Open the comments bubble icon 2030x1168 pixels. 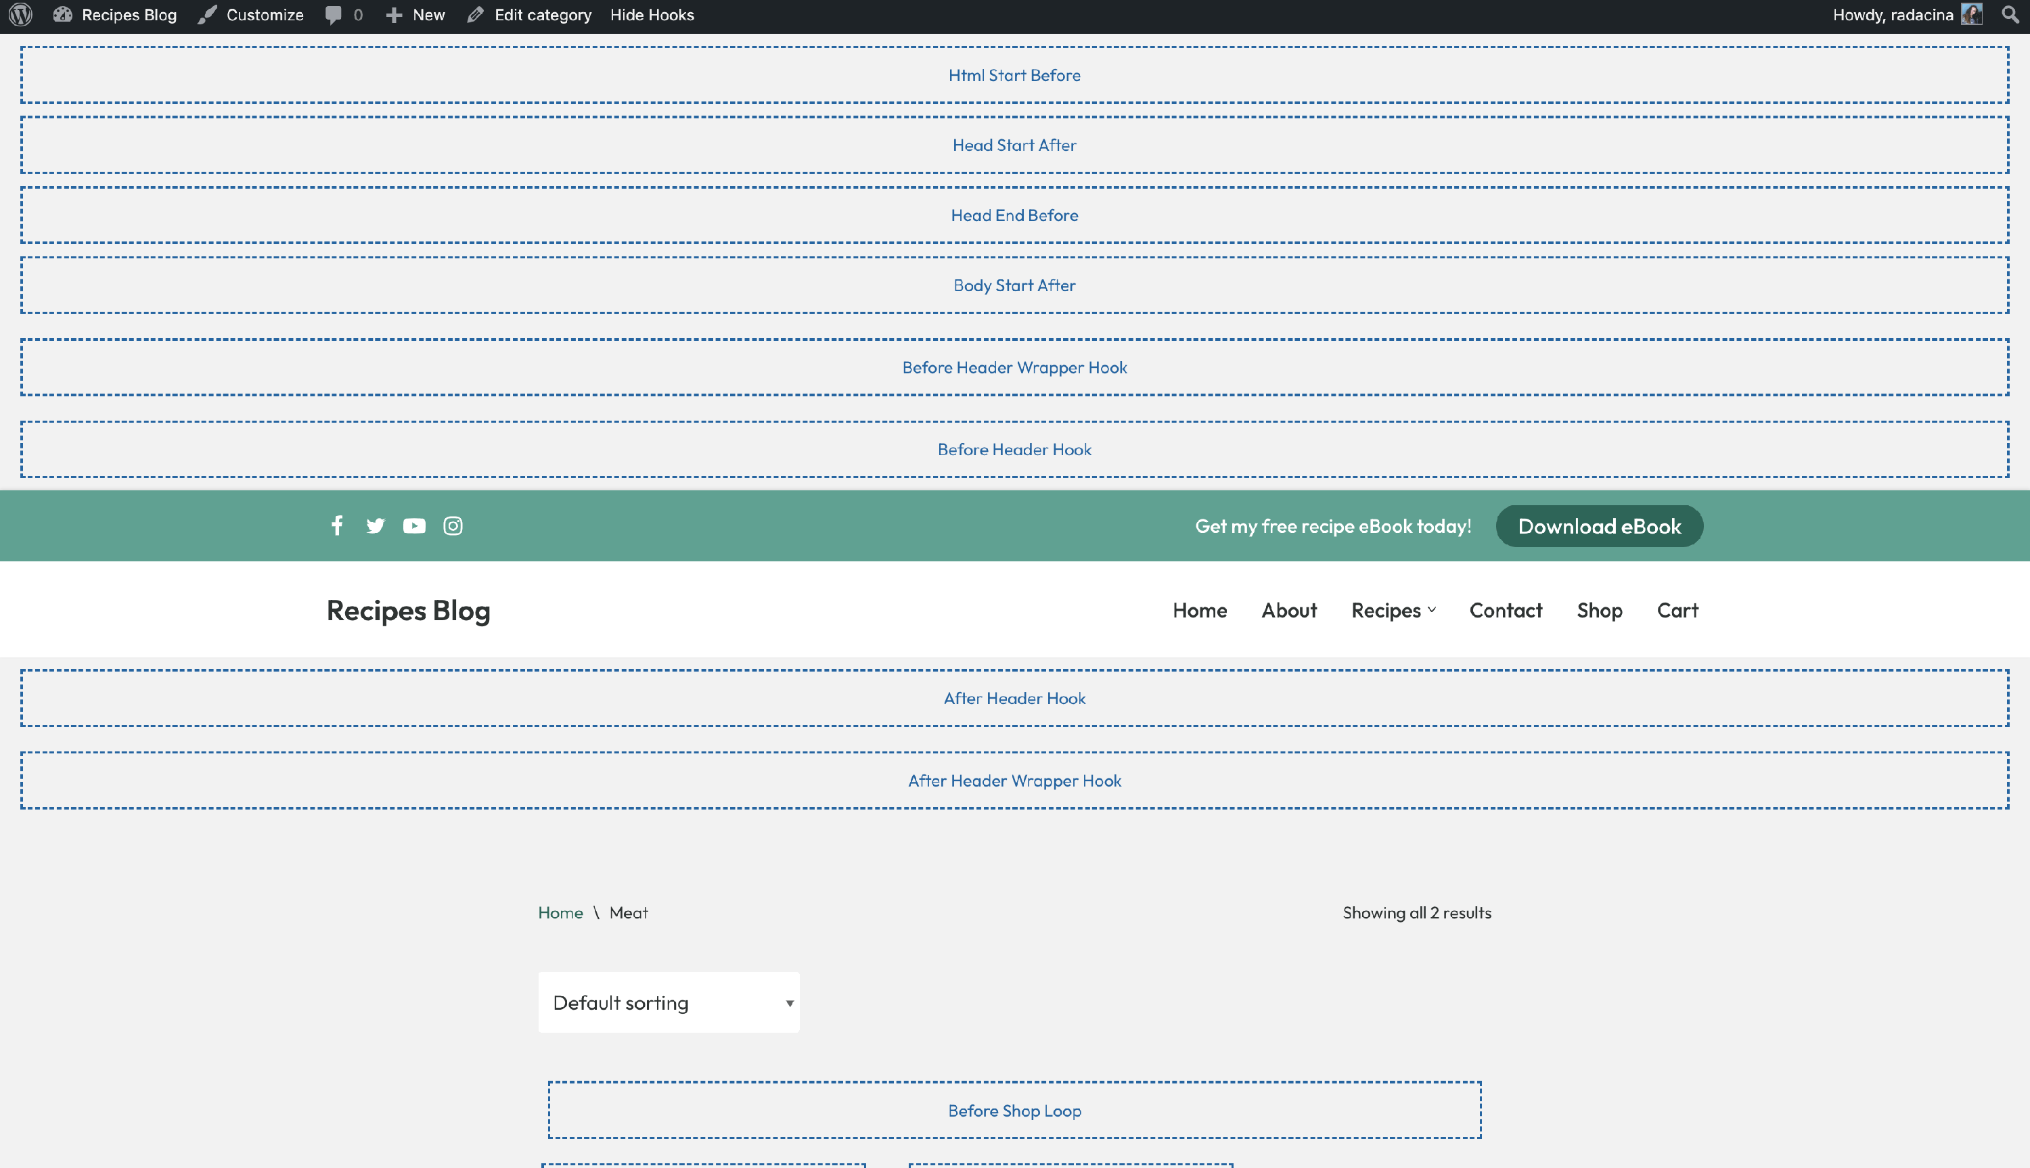pos(334,14)
